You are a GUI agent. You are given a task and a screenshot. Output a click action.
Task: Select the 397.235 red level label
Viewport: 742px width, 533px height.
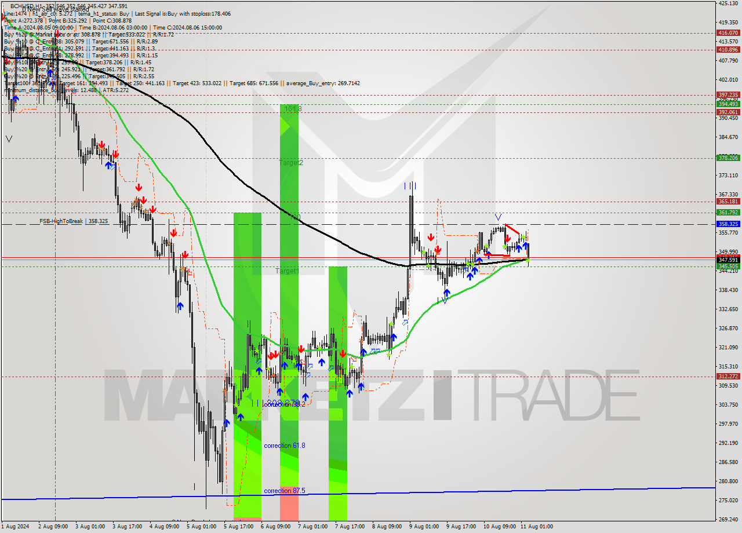point(728,94)
